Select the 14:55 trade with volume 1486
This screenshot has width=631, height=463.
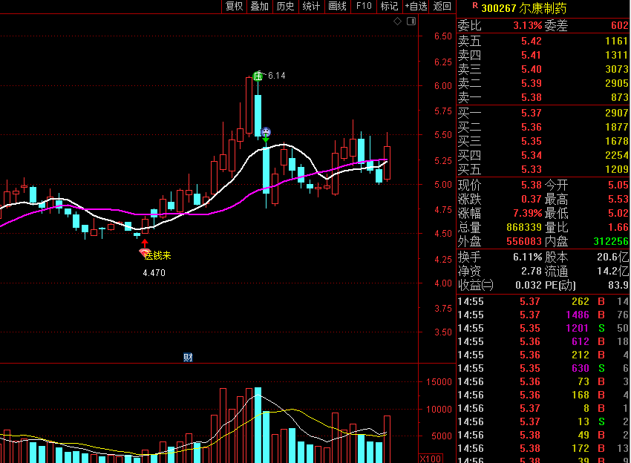coord(543,315)
